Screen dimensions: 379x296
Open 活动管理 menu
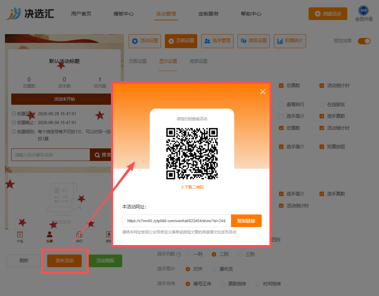click(166, 14)
